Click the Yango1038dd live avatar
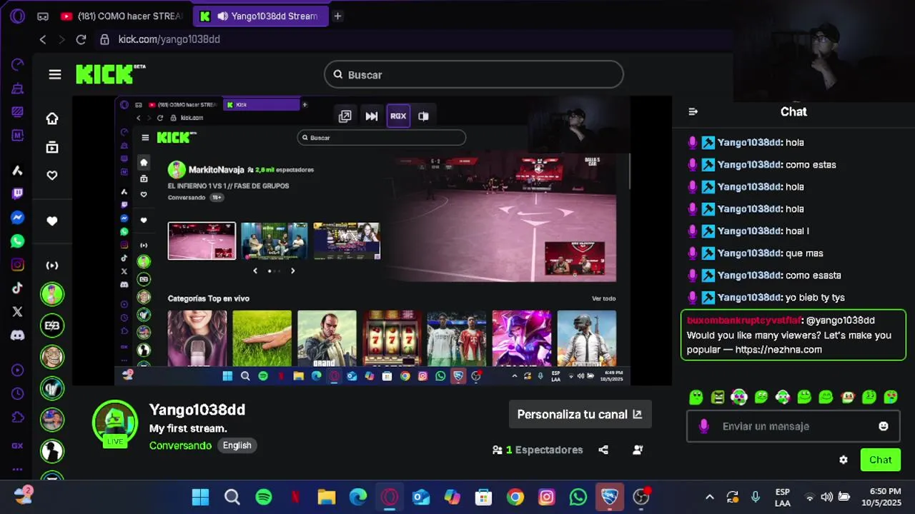 point(114,422)
